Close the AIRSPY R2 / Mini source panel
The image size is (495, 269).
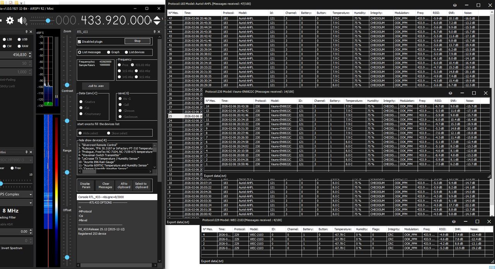pos(31,152)
